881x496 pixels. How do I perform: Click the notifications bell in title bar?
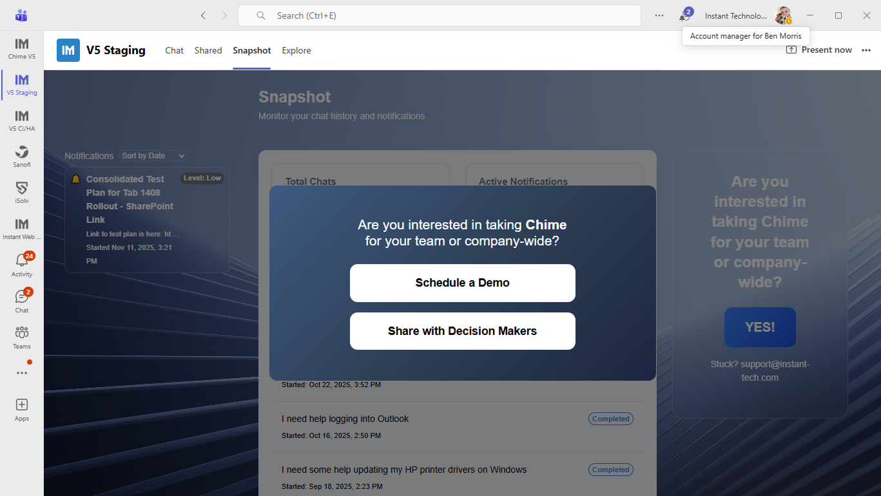tap(684, 16)
